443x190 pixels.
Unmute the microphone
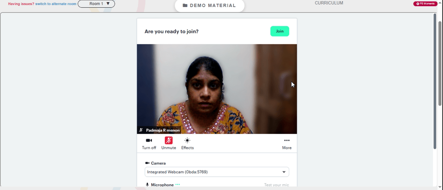coord(169,143)
